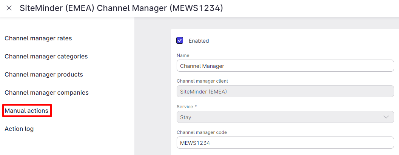
Task: Click the Name field containing Channel Manager
Action: 285,66
